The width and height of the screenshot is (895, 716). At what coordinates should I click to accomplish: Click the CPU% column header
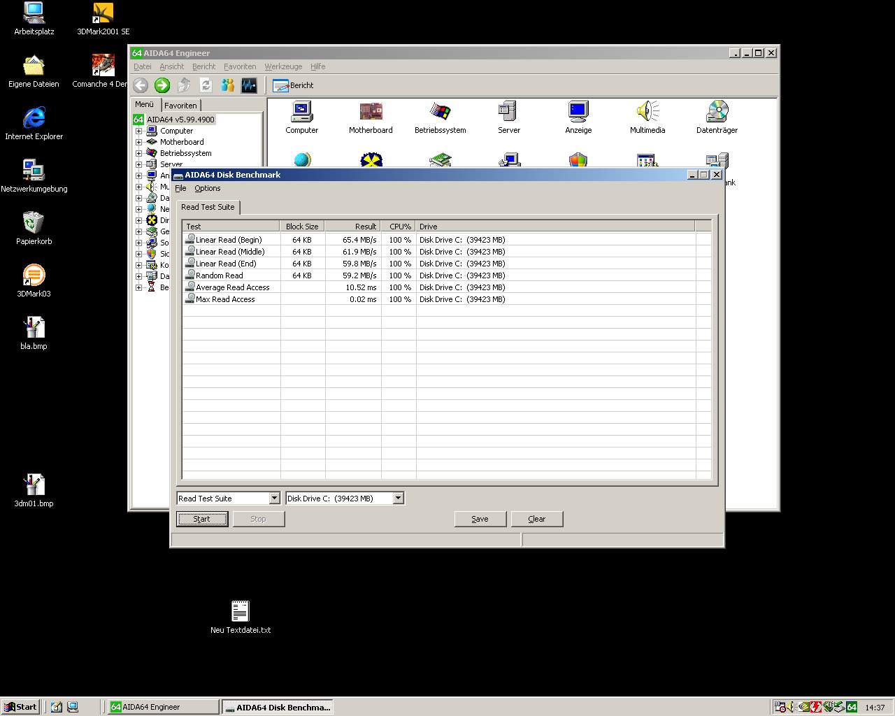point(399,227)
